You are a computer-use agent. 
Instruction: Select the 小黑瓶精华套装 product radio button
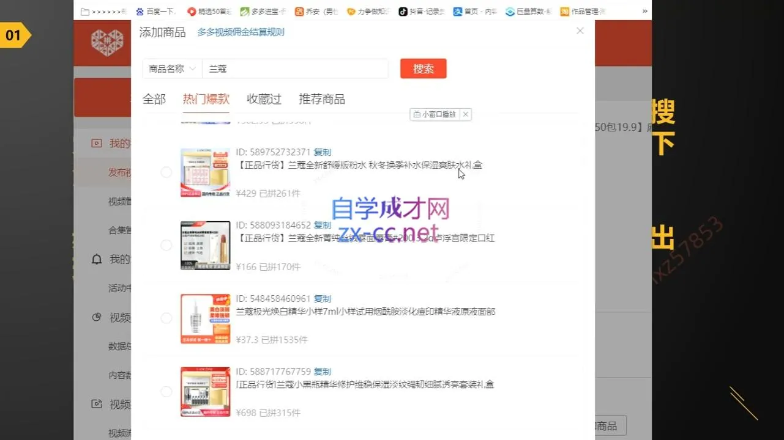pos(166,392)
